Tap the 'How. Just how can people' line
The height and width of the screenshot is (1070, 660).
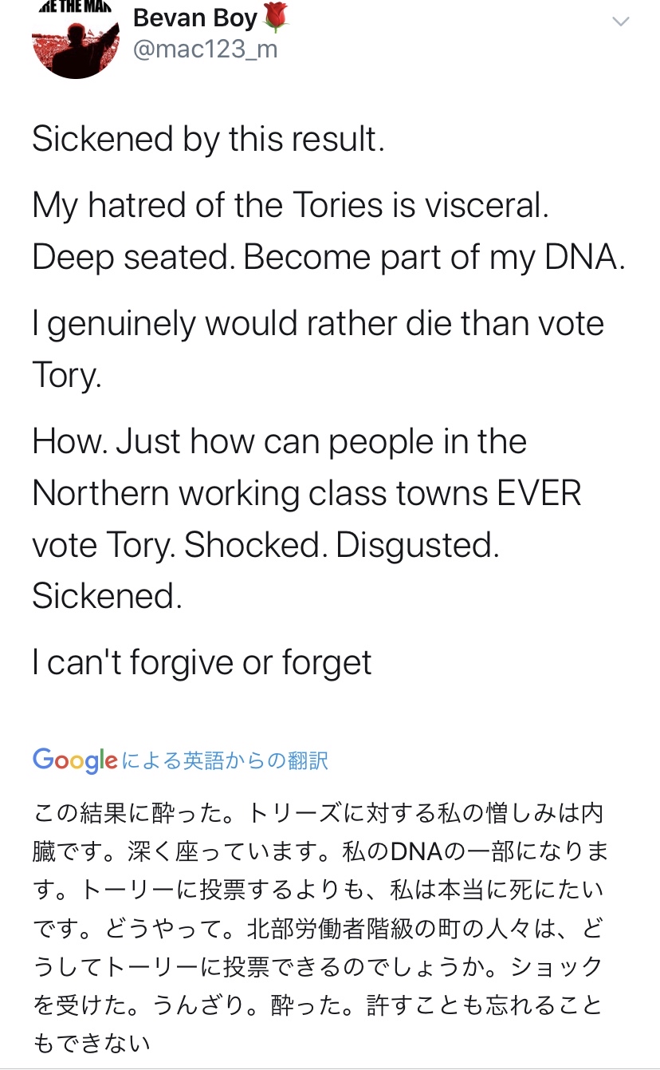tap(279, 442)
